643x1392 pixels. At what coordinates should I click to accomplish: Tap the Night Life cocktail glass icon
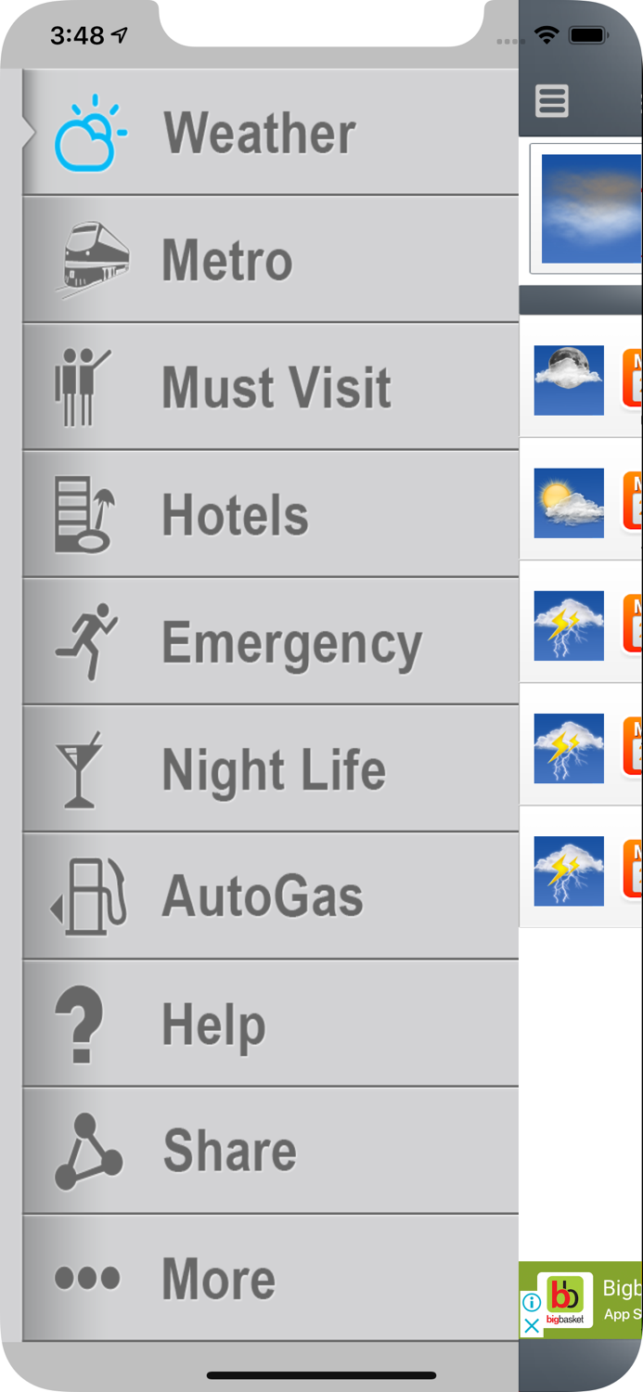point(79,769)
